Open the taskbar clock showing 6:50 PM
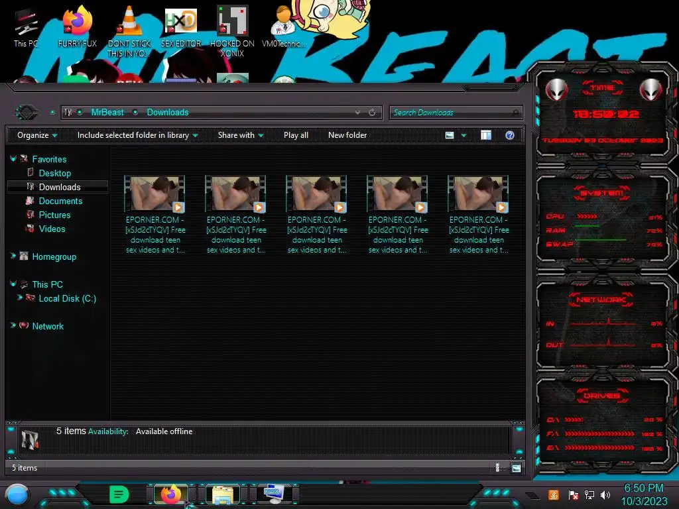The height and width of the screenshot is (509, 679). tap(644, 494)
